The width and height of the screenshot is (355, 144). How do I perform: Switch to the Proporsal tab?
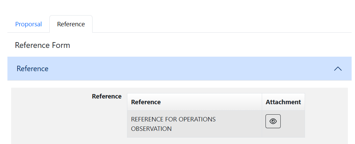point(28,24)
